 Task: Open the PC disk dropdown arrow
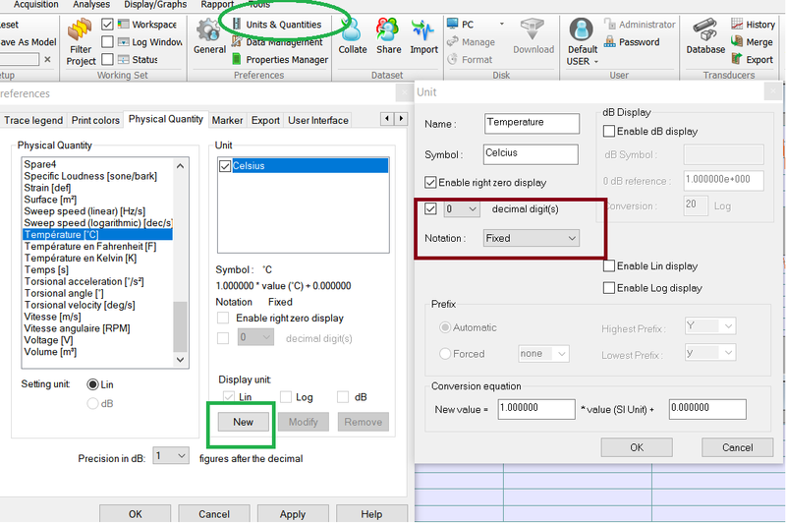pyautogui.click(x=502, y=24)
